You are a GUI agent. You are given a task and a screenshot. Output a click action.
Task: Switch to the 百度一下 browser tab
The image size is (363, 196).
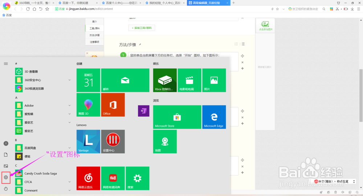coord(78,3)
